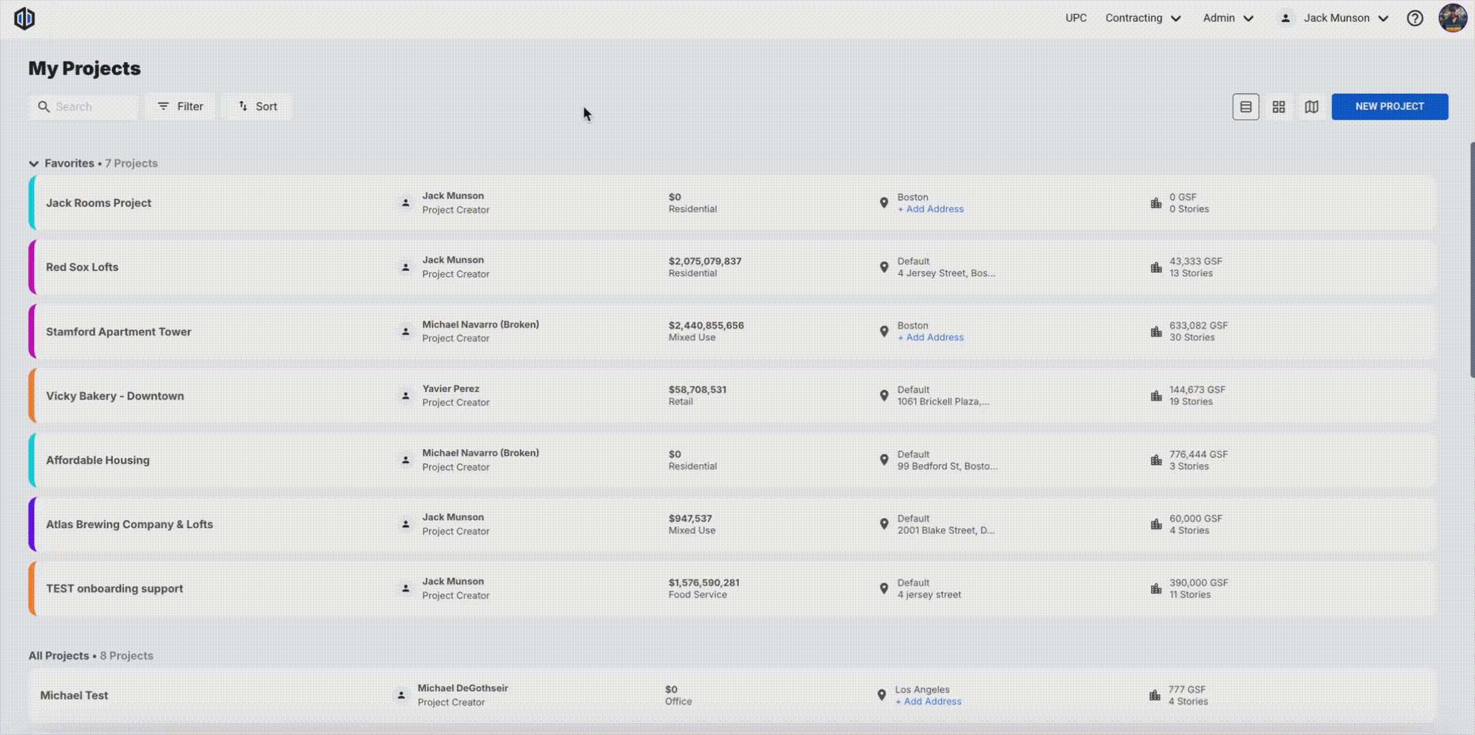Click the search magnifier icon
This screenshot has height=735, width=1475.
click(x=44, y=107)
